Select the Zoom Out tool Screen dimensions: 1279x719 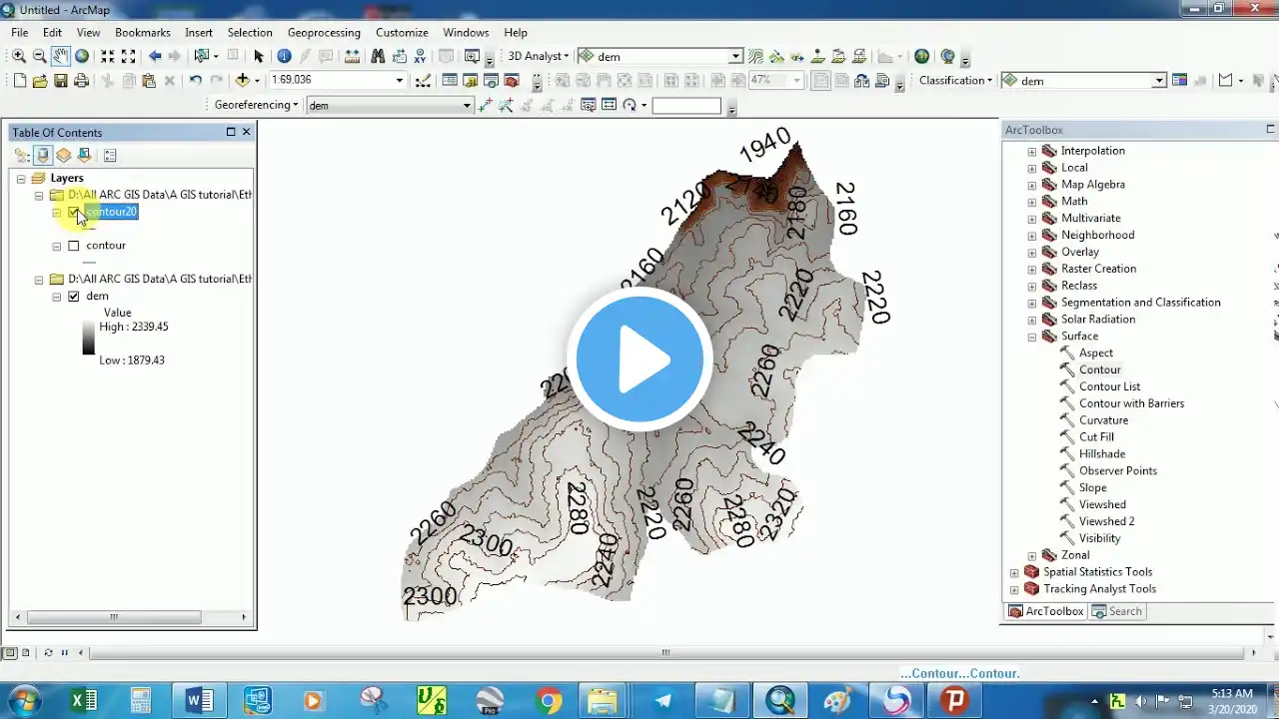[39, 56]
